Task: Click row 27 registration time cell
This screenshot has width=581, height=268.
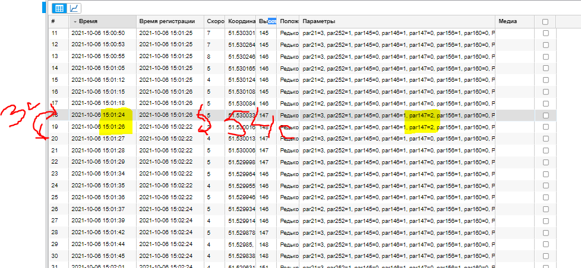Action: coord(166,221)
